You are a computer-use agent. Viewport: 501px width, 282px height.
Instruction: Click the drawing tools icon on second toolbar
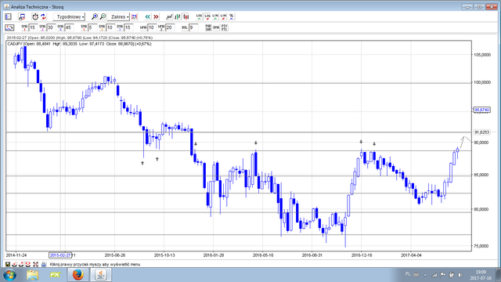9,28
